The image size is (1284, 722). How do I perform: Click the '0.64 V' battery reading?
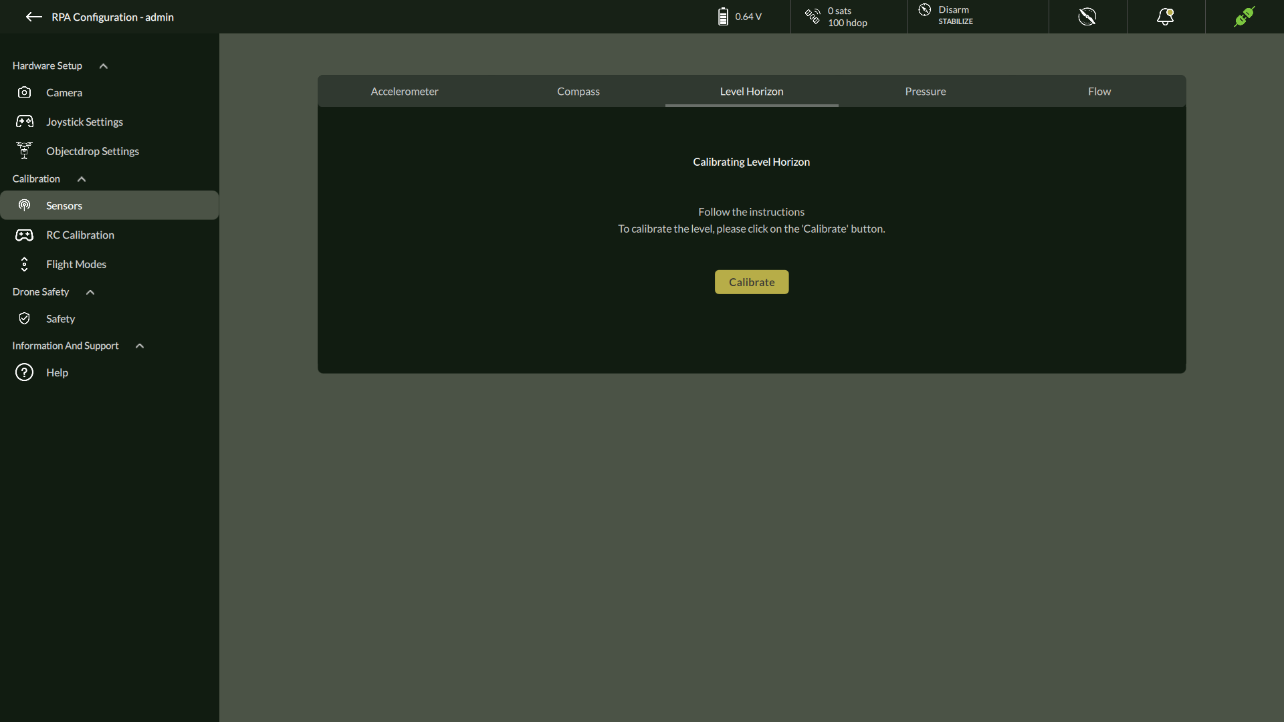(748, 17)
